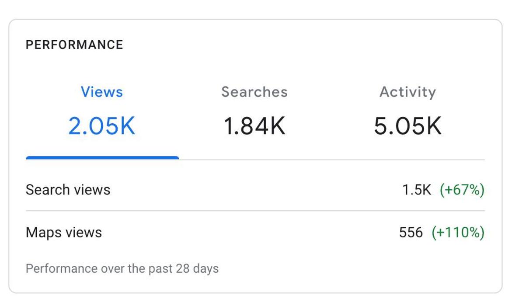The image size is (512, 306).
Task: Click the 1.5K search views value
Action: point(417,190)
